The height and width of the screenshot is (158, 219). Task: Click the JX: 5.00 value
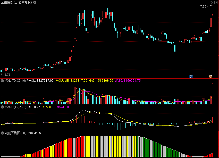[40, 133]
